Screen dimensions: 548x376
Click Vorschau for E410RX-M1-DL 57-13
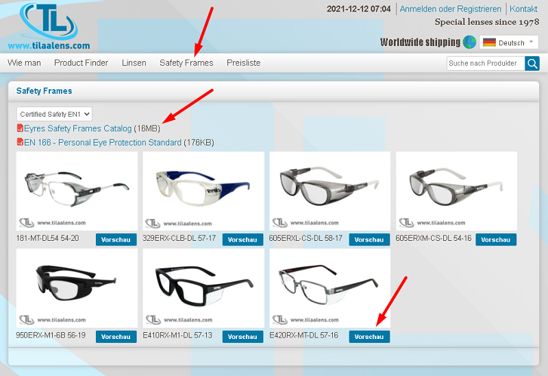pos(242,336)
